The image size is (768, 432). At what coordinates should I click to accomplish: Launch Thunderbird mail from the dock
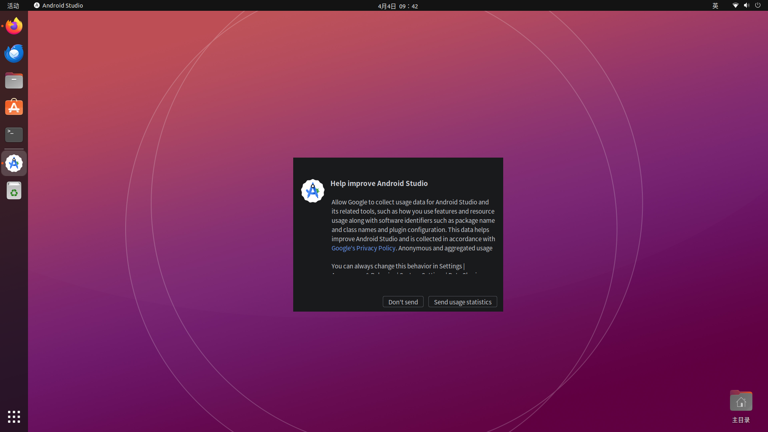14,53
